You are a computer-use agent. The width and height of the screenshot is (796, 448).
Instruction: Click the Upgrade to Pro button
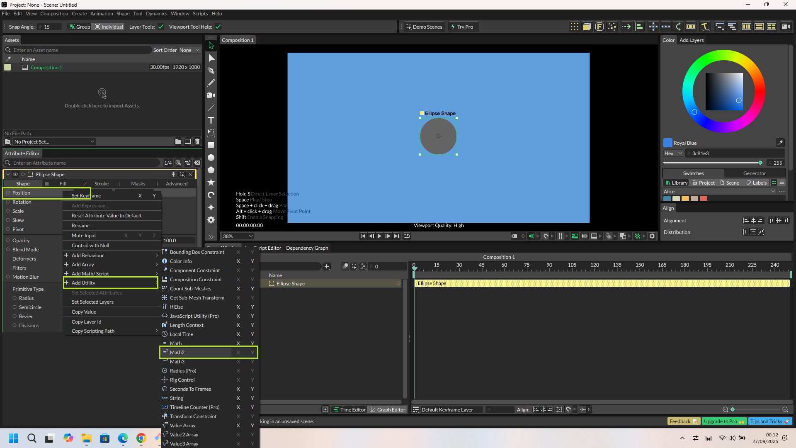click(724, 421)
